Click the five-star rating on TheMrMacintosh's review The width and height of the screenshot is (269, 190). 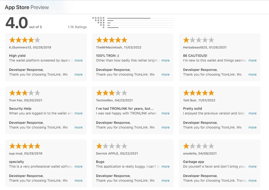tap(112, 40)
